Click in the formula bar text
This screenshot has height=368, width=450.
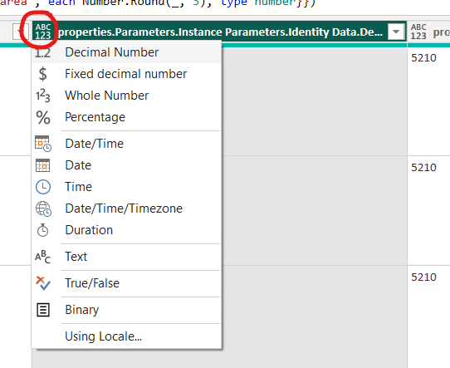[x=157, y=3]
